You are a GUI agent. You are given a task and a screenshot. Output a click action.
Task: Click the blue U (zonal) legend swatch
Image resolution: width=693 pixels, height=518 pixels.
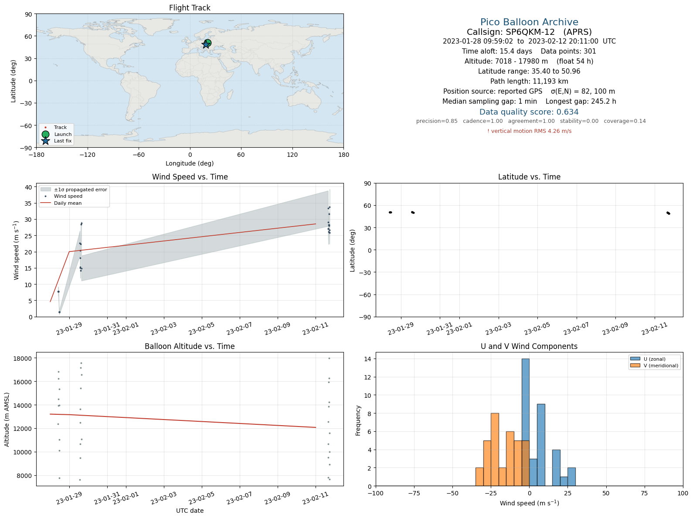pyautogui.click(x=635, y=359)
